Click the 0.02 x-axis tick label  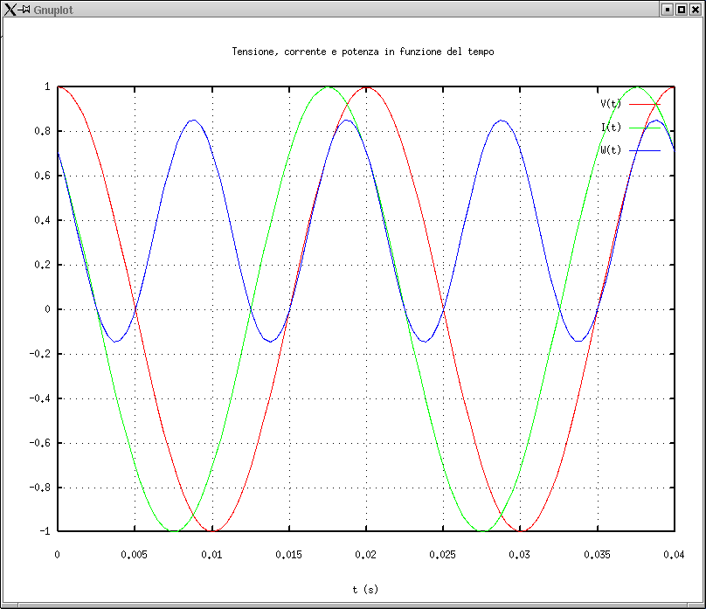click(365, 554)
